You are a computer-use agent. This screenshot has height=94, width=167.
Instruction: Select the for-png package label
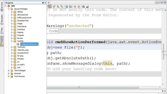20,56
